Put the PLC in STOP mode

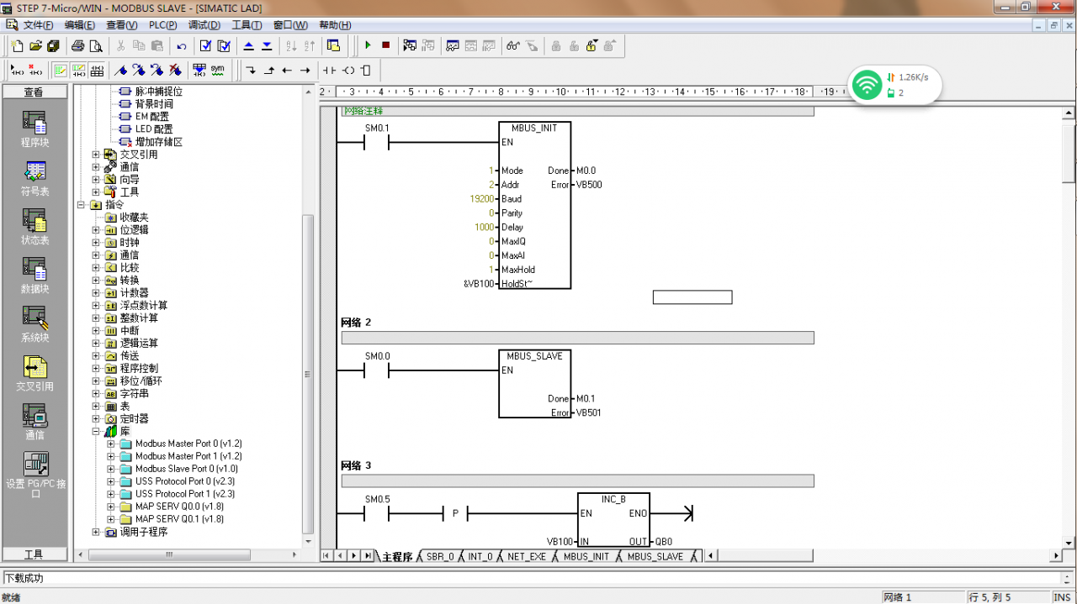click(x=386, y=45)
